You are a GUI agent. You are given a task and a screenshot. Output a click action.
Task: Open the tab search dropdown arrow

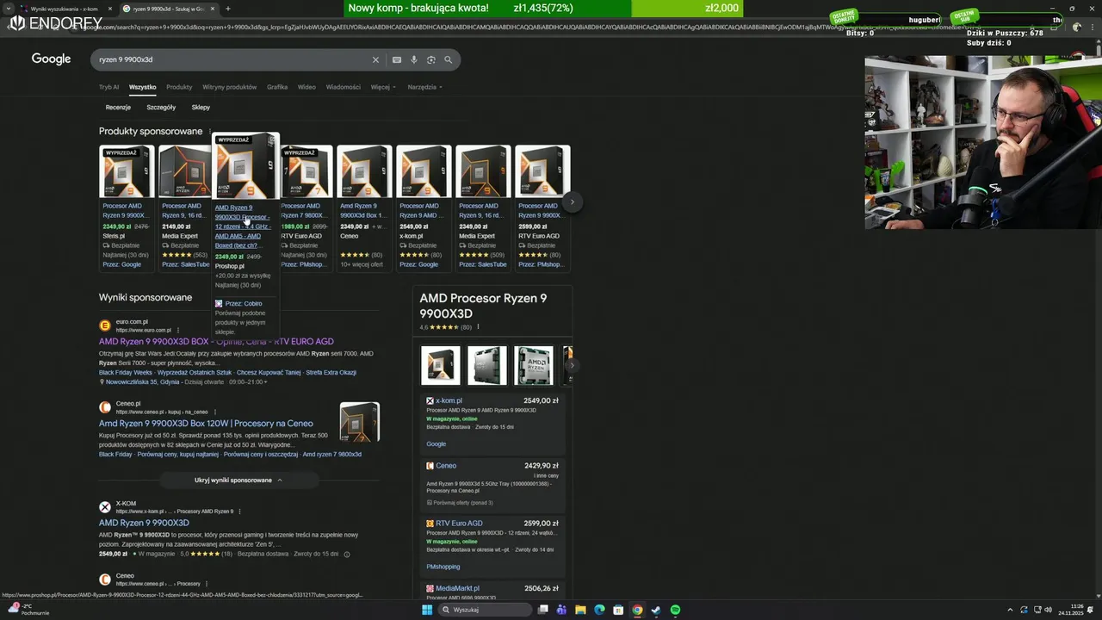tap(9, 9)
